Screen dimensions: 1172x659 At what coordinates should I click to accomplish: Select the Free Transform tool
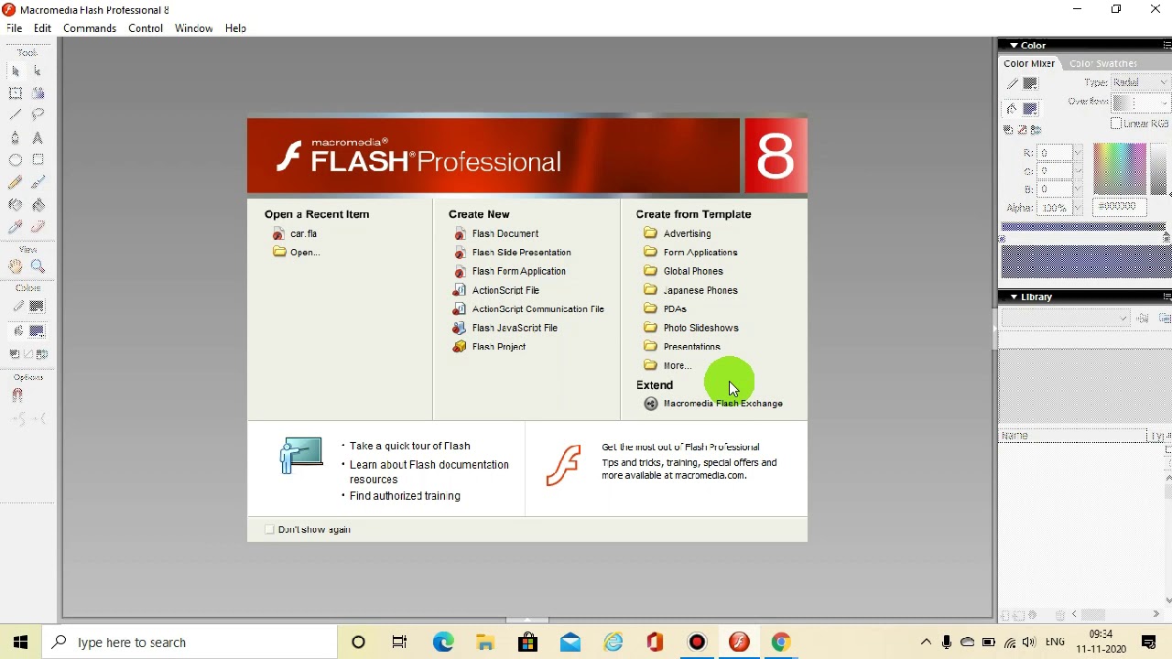[x=16, y=92]
